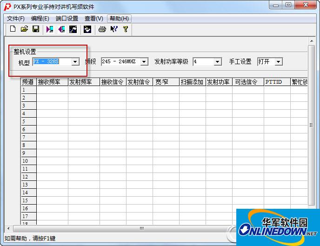Select channel row 9 header
The height and width of the screenshot is (246, 320).
click(29, 153)
